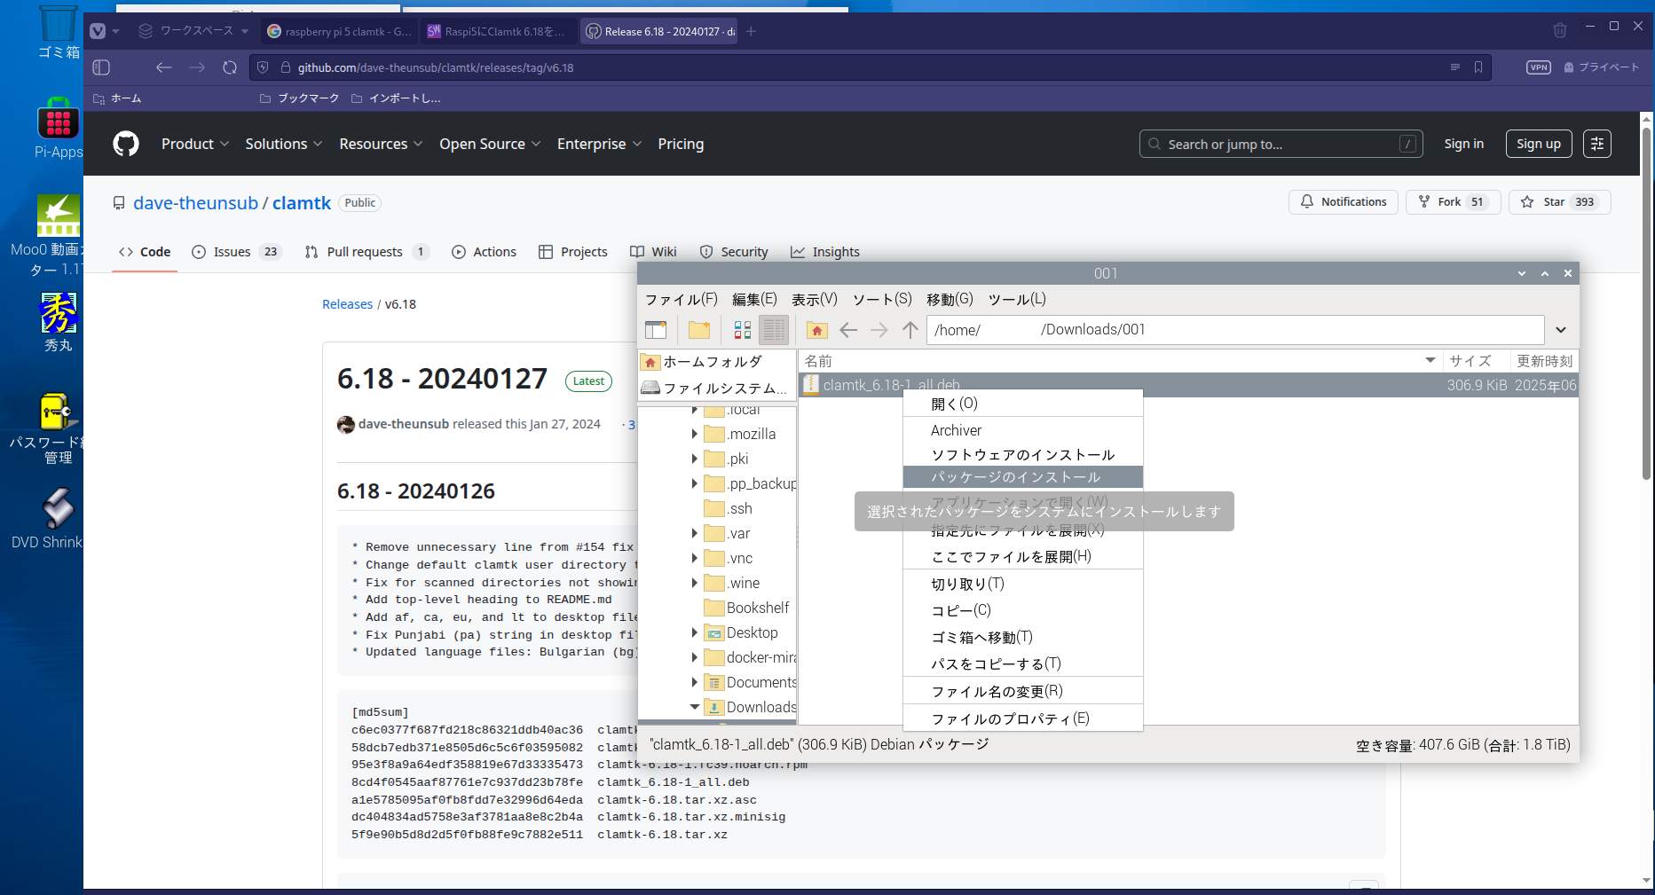Open 秀丸 editor desktop icon
Screen dimensions: 1655x895
click(x=59, y=323)
